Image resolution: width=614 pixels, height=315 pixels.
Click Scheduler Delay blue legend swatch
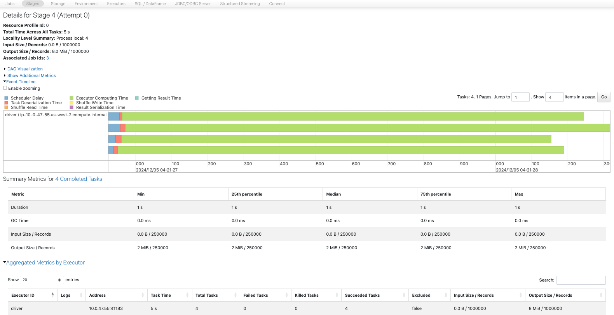(6, 98)
